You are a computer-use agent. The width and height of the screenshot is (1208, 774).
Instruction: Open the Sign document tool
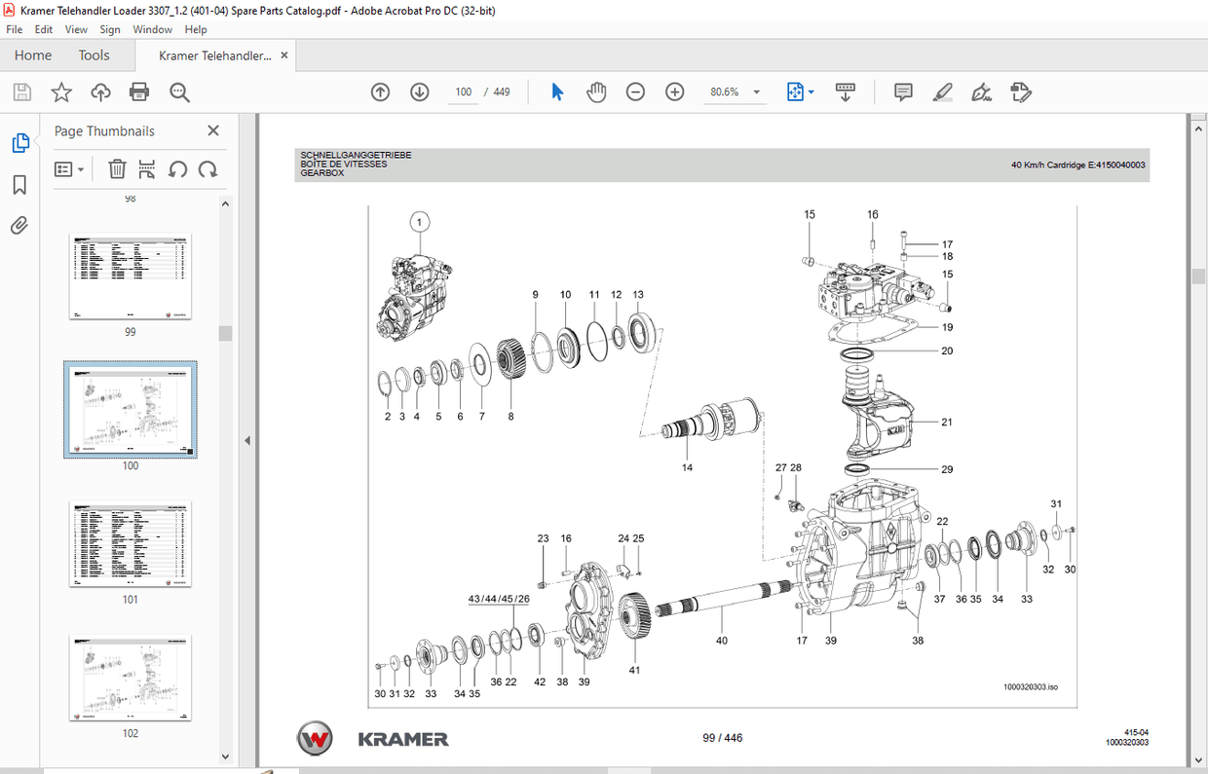(x=981, y=92)
